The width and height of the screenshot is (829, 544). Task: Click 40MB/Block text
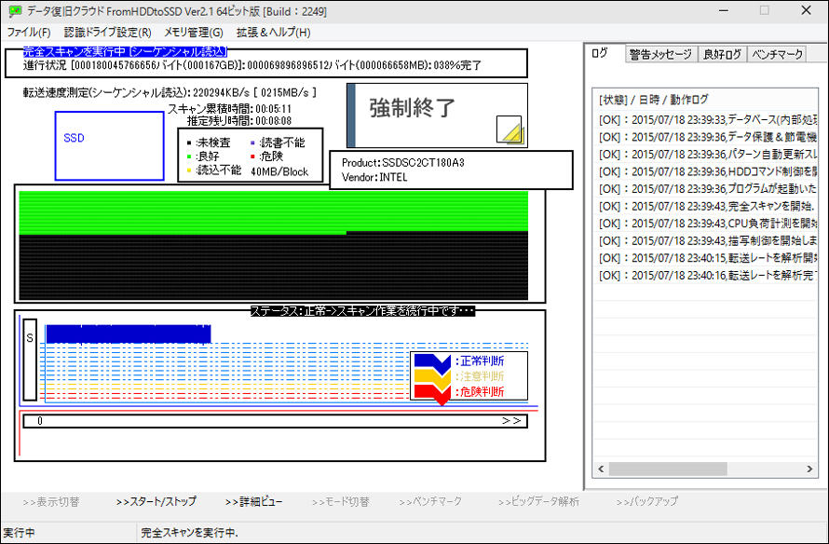(279, 171)
